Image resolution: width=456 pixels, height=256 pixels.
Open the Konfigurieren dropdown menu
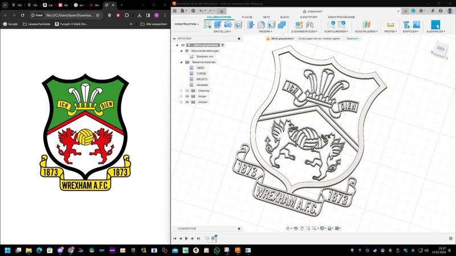(336, 31)
